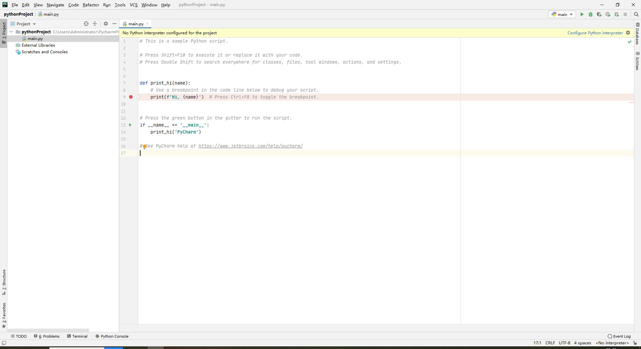Open the main run configuration dropdown
This screenshot has width=641, height=349.
coord(562,14)
